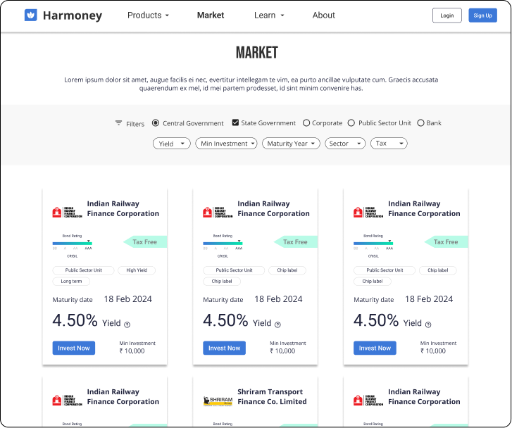This screenshot has width=512, height=428.
Task: Click the Harmoney lotus logo icon
Action: pyautogui.click(x=31, y=15)
